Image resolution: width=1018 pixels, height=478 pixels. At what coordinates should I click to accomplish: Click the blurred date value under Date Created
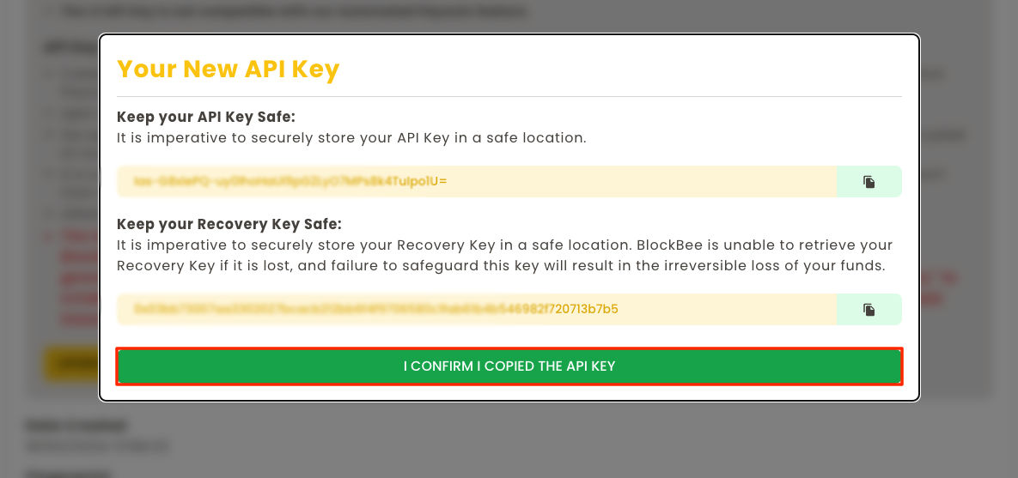[x=96, y=446]
